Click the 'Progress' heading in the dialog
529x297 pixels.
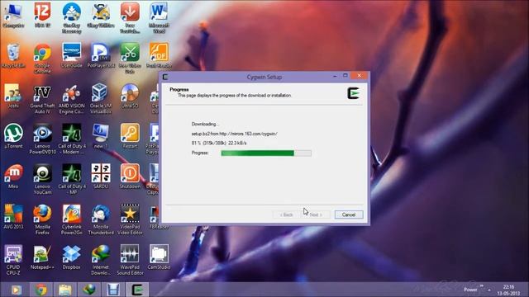[179, 90]
